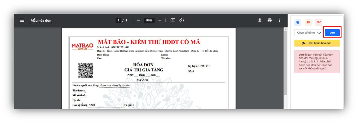
Task: Click the 90% zoom level field
Action: [x=149, y=20]
